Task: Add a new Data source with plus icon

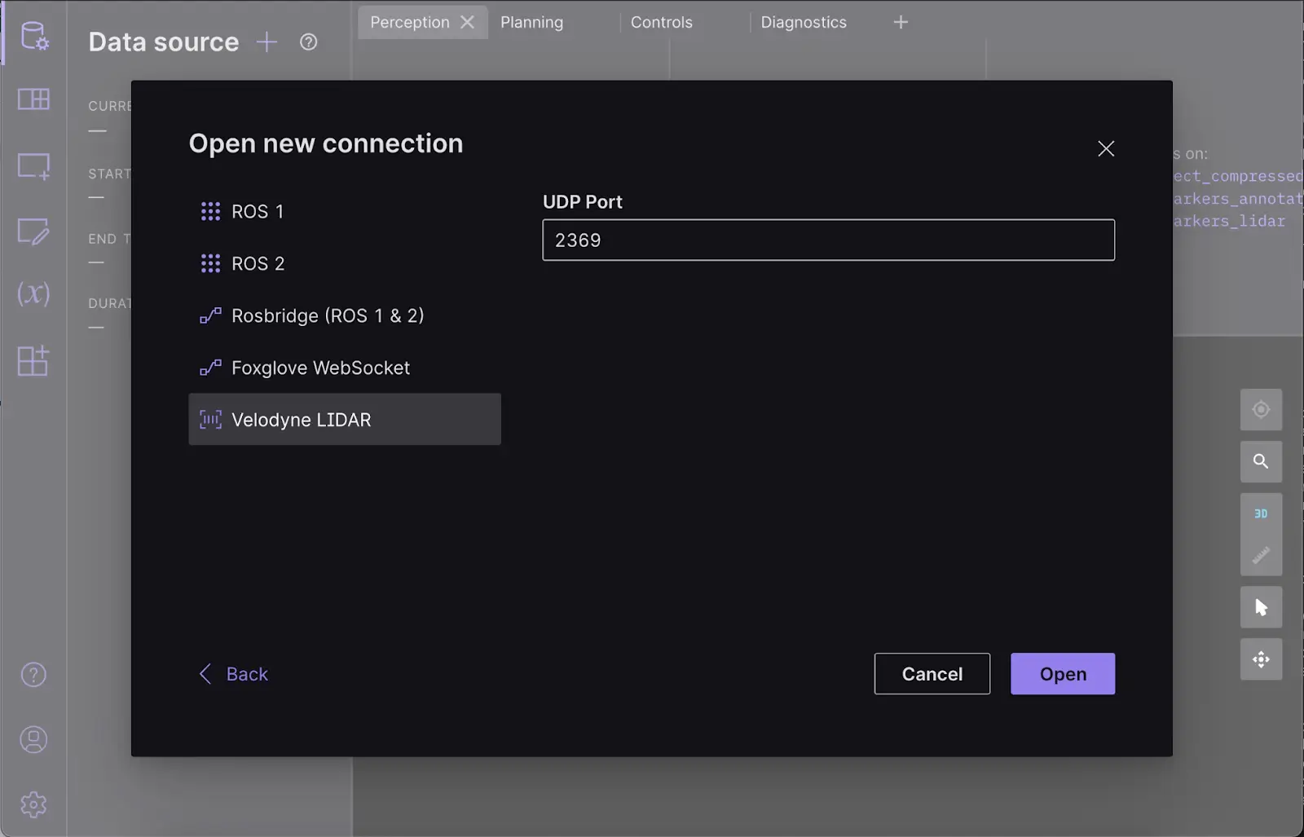Action: [267, 42]
